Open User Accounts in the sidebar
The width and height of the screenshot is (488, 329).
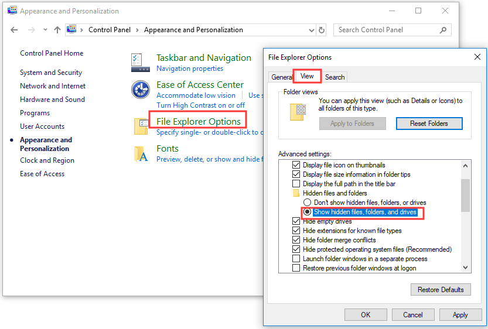42,126
